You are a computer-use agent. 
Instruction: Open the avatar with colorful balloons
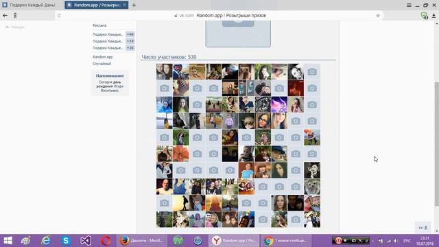click(x=312, y=137)
